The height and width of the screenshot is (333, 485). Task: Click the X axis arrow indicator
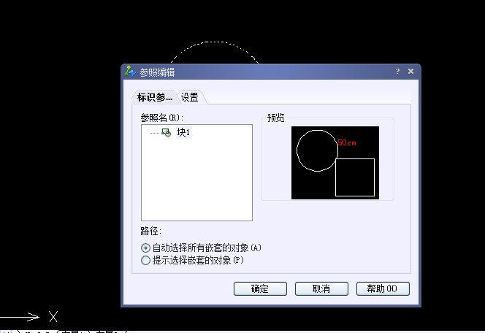(x=28, y=316)
